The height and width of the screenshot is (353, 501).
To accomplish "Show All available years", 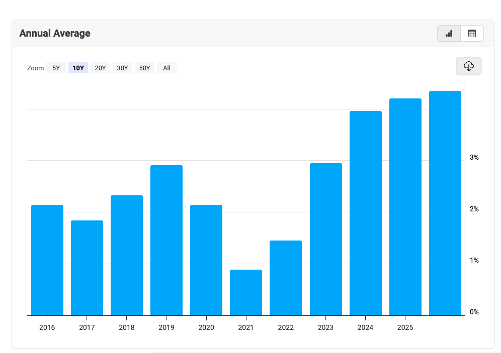I will [x=166, y=68].
